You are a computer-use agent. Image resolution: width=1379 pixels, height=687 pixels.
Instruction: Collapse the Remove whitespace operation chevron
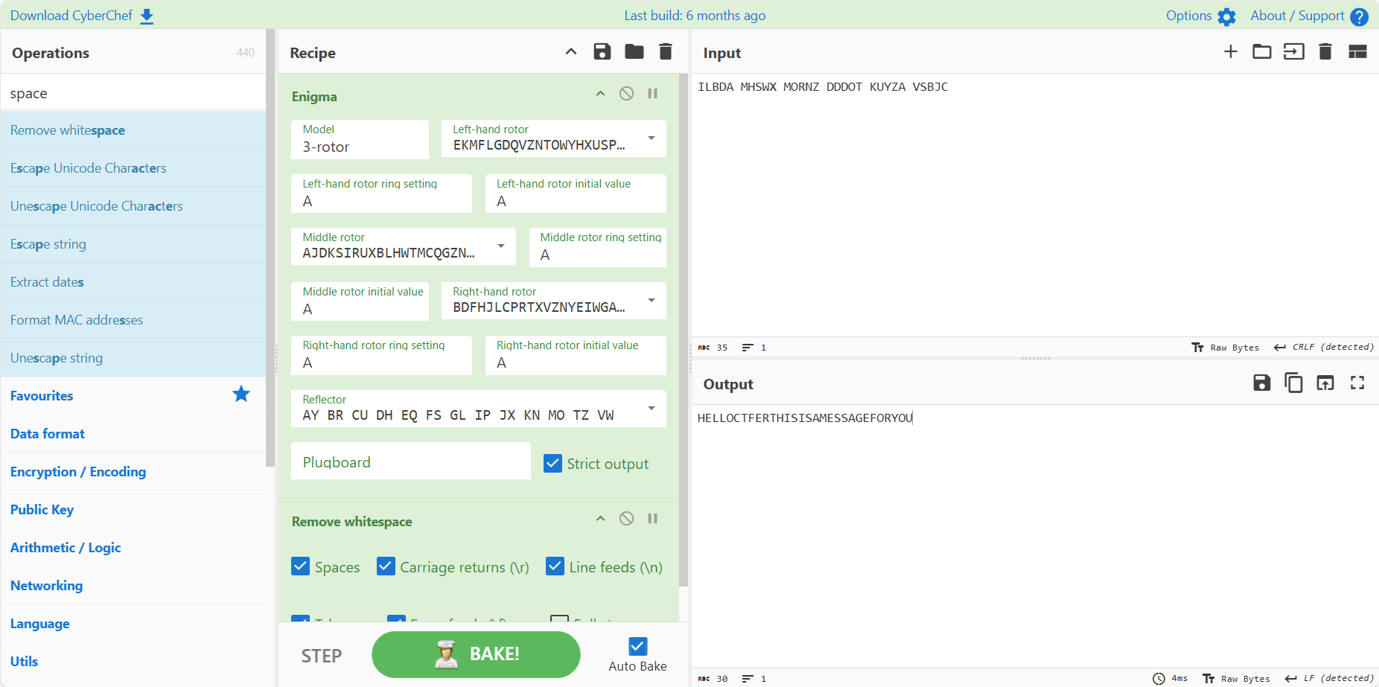coord(601,519)
